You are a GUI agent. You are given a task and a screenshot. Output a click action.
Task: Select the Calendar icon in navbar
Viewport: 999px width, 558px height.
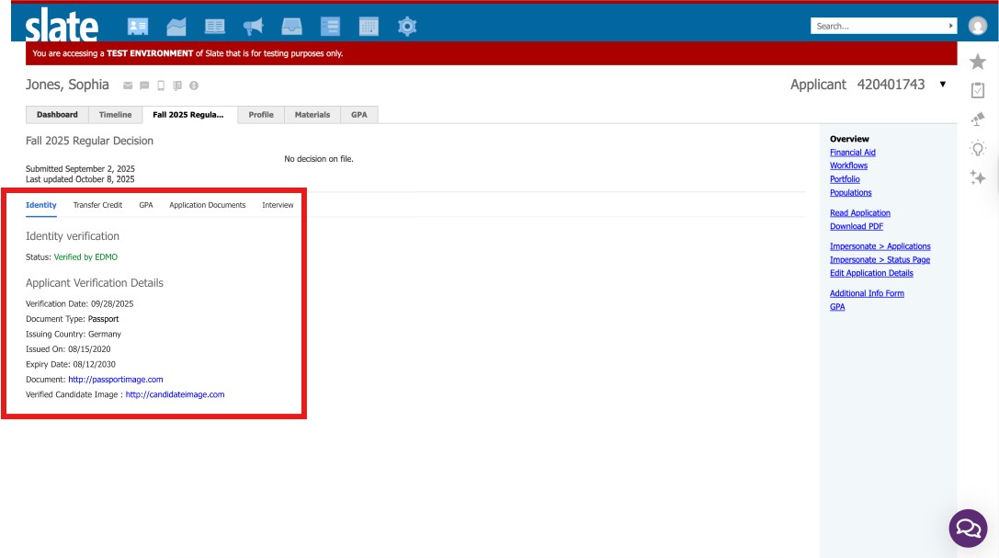(369, 26)
